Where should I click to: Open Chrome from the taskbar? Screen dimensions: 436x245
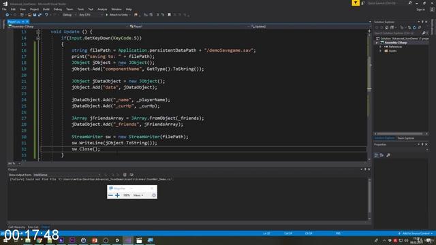39,240
